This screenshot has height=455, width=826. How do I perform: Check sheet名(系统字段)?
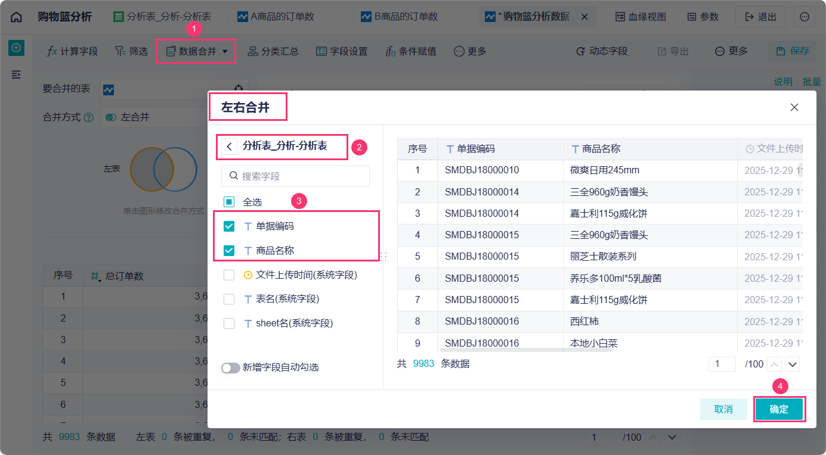229,323
